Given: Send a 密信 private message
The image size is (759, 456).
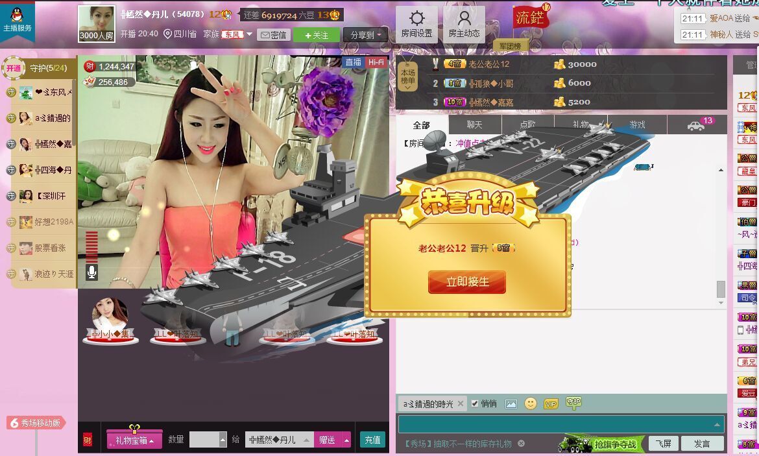Looking at the screenshot, I should coord(274,35).
